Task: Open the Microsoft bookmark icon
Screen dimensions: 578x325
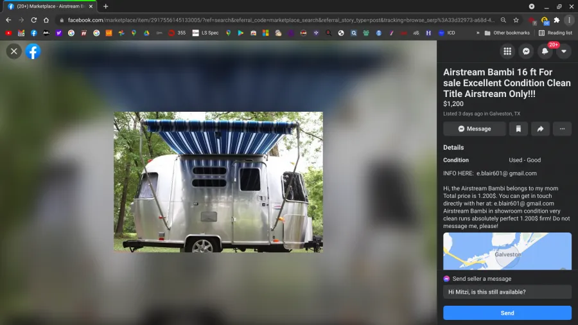Action: (x=265, y=33)
